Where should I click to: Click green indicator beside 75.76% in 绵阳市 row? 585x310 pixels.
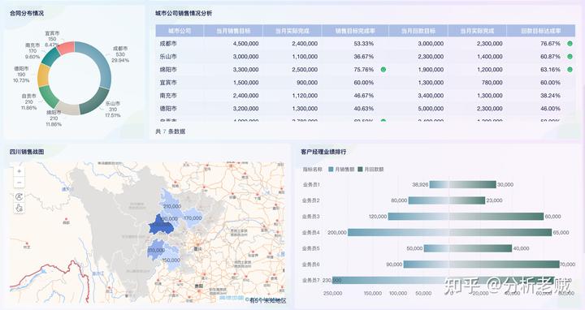coord(383,70)
